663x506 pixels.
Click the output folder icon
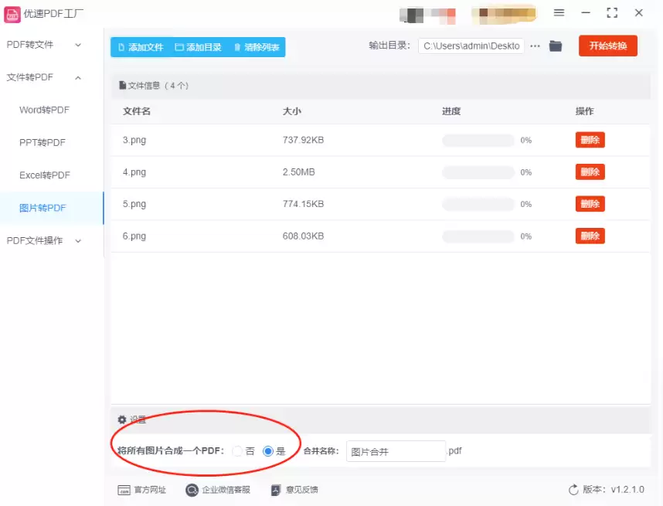[x=556, y=46]
